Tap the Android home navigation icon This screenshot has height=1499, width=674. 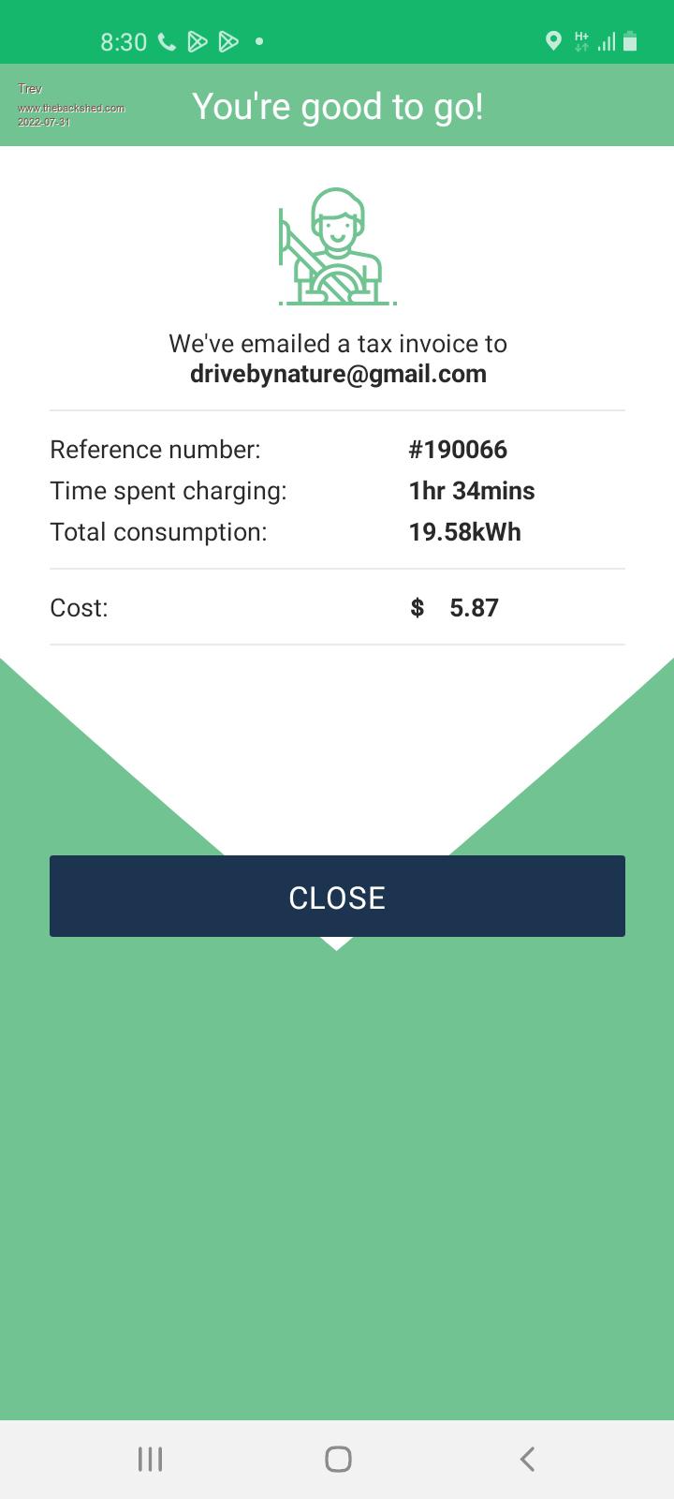tap(338, 1459)
